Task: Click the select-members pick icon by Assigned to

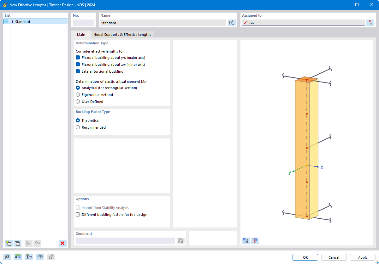Action: coord(370,23)
